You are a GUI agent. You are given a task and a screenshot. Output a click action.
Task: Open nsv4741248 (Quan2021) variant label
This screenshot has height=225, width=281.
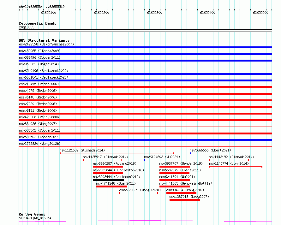click(x=116, y=183)
